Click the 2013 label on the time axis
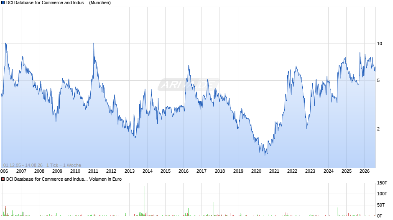Screen dimensions: 393x220 (130, 171)
